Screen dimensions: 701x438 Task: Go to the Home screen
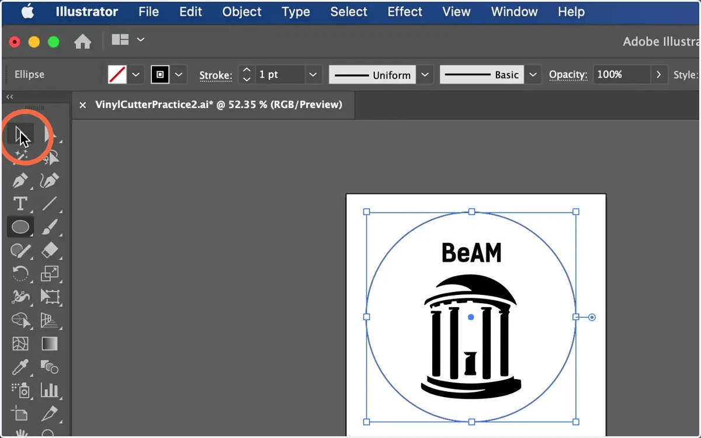pyautogui.click(x=82, y=41)
